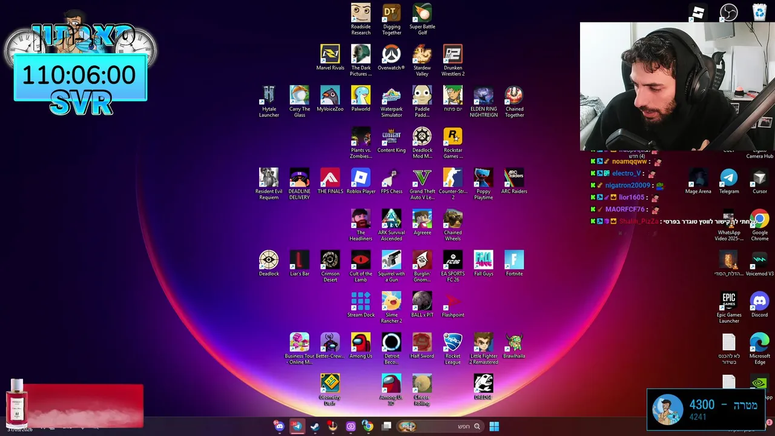
Task: Select the Rocket League icon
Action: point(453,349)
